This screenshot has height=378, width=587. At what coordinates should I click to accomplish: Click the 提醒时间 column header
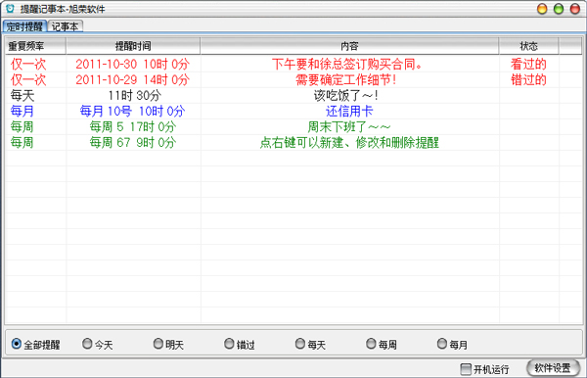point(133,46)
